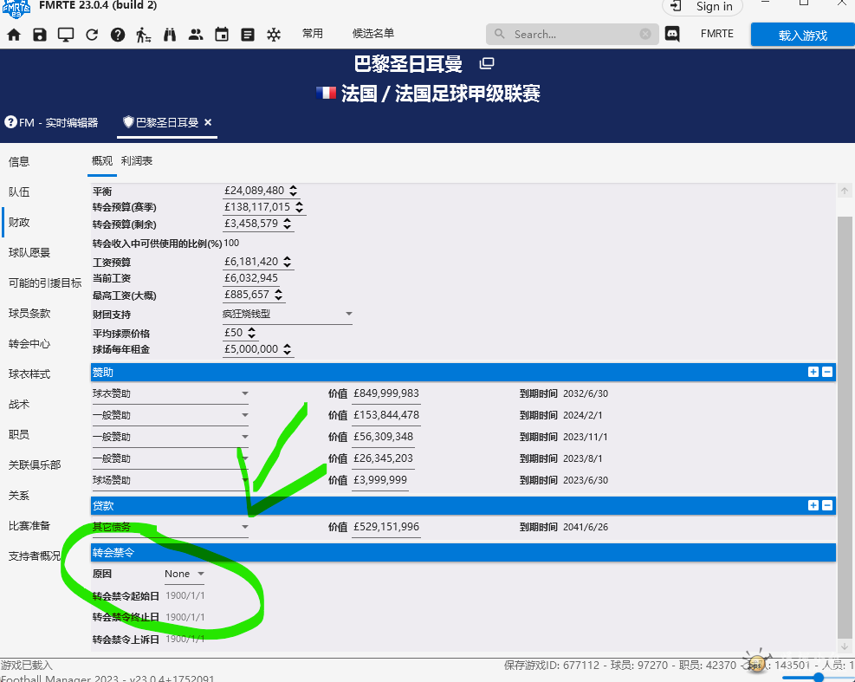Click the Save floppy disk icon

click(40, 35)
